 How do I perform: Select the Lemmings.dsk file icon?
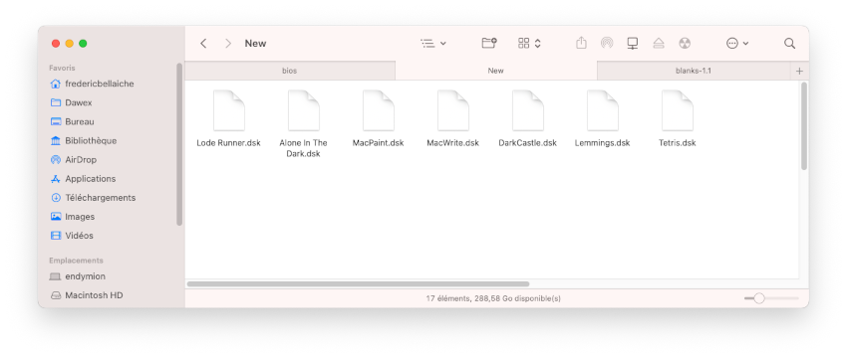pos(602,110)
